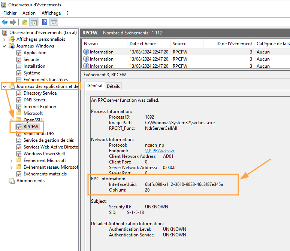Expand the Affichages personnalisés node
290x251 pixels.
pyautogui.click(x=4, y=39)
